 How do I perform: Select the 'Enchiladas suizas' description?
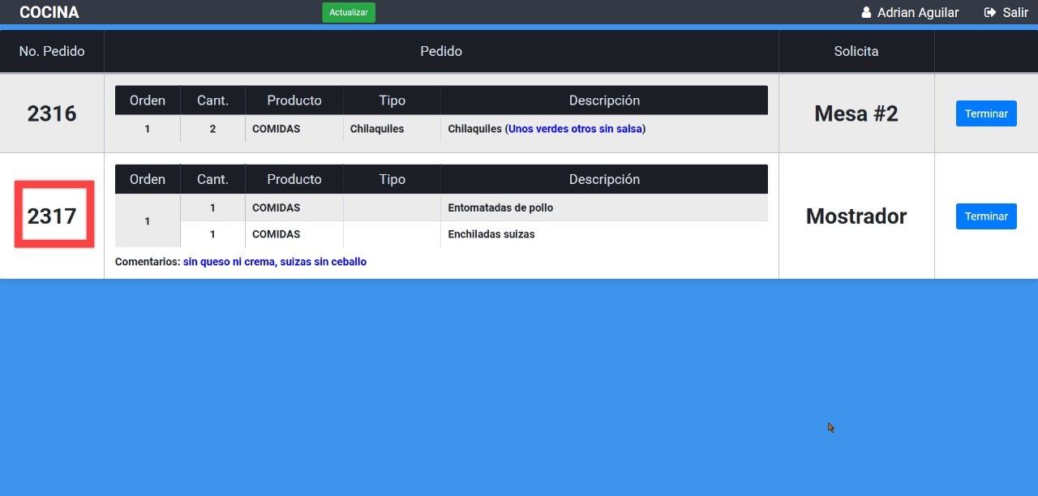point(491,234)
